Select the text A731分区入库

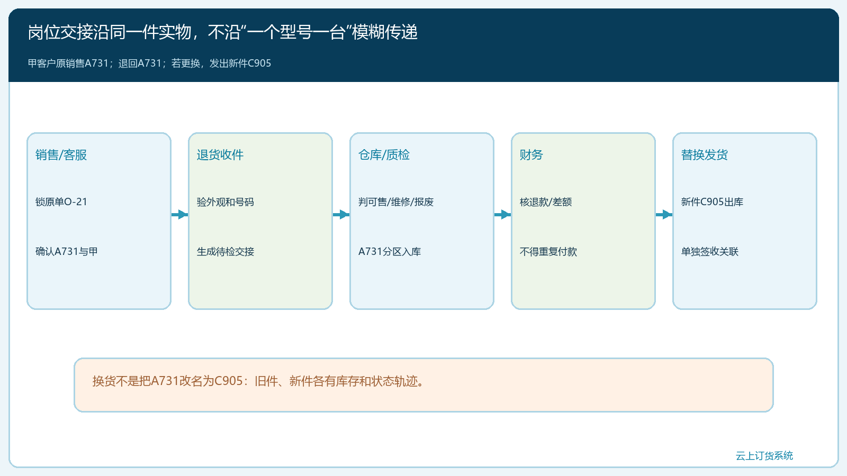[390, 252]
